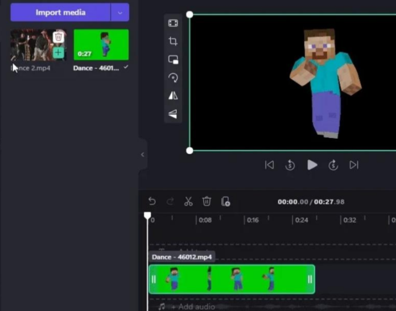Click the Dance - 46012.mp4 clip label
Image resolution: width=396 pixels, height=311 pixels.
point(182,257)
